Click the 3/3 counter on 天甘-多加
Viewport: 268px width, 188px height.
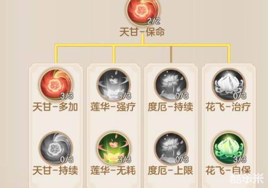coord(67,96)
